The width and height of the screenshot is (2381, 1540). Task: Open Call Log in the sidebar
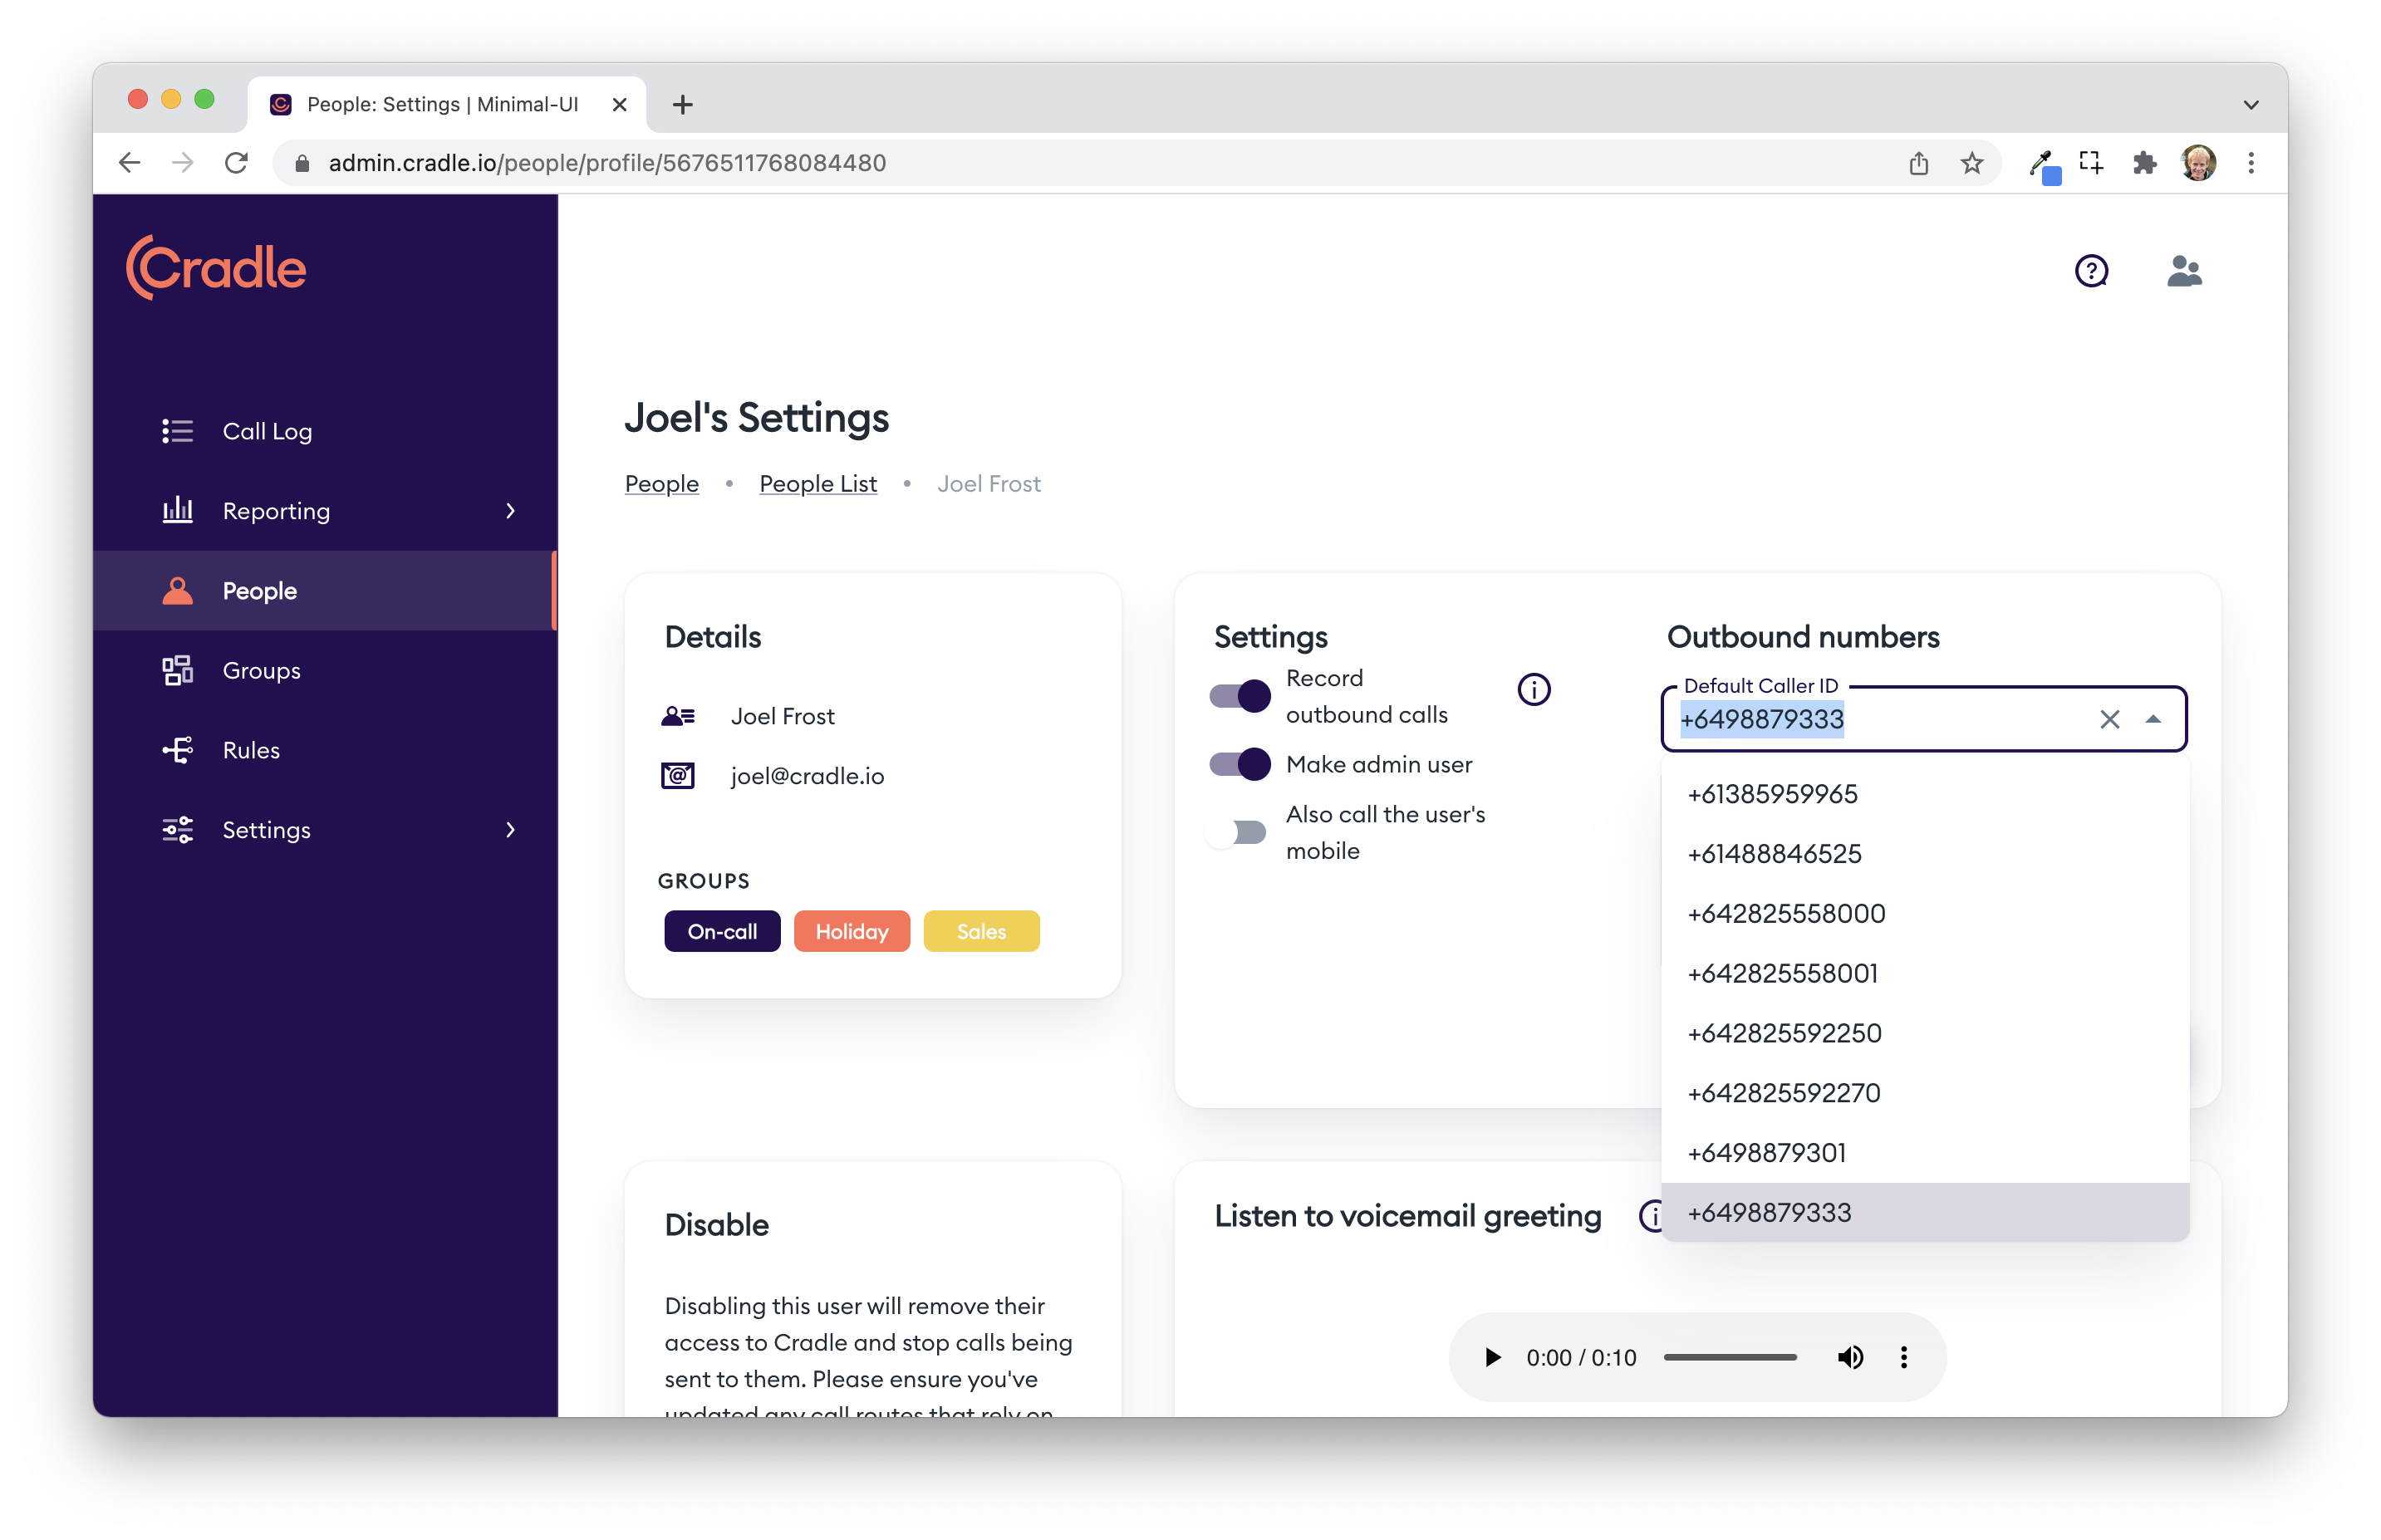tap(267, 431)
